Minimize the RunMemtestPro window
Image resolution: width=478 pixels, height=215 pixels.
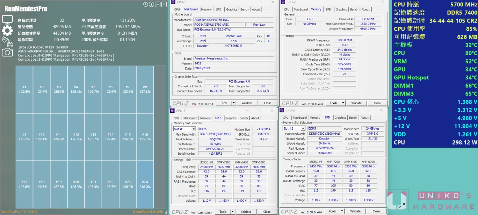pyautogui.click(x=157, y=4)
